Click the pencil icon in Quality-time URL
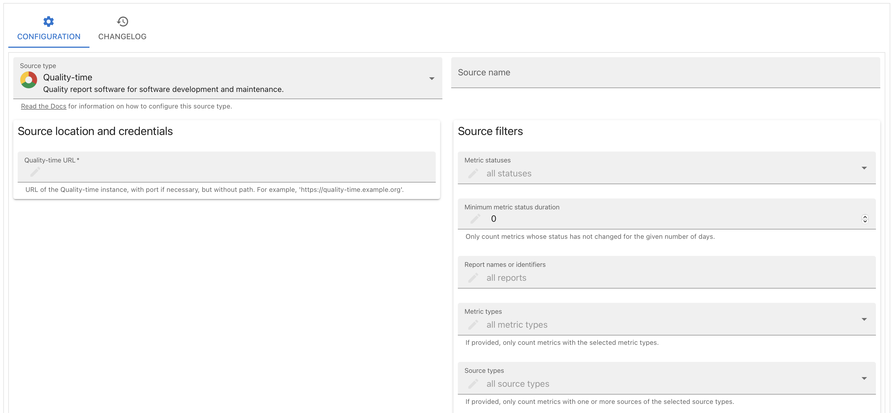The image size is (893, 413). [x=35, y=172]
